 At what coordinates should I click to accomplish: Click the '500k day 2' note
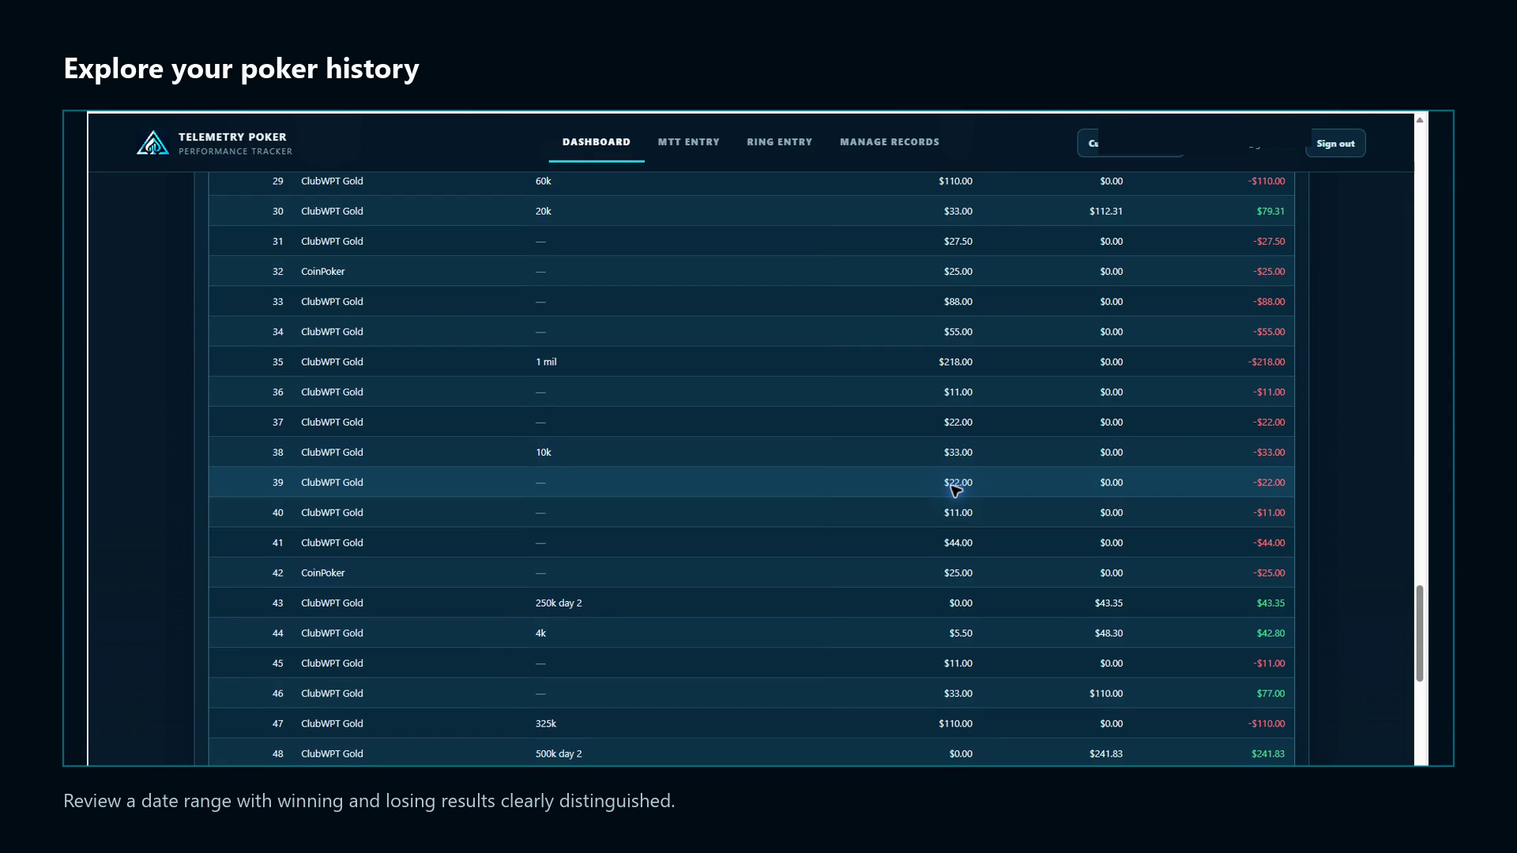click(x=559, y=754)
